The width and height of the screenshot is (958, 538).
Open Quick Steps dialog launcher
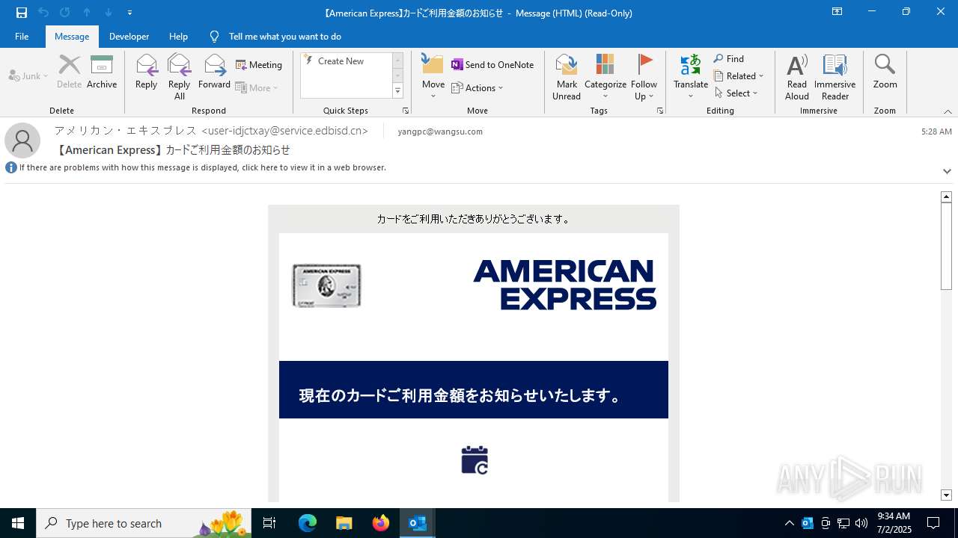pyautogui.click(x=406, y=111)
